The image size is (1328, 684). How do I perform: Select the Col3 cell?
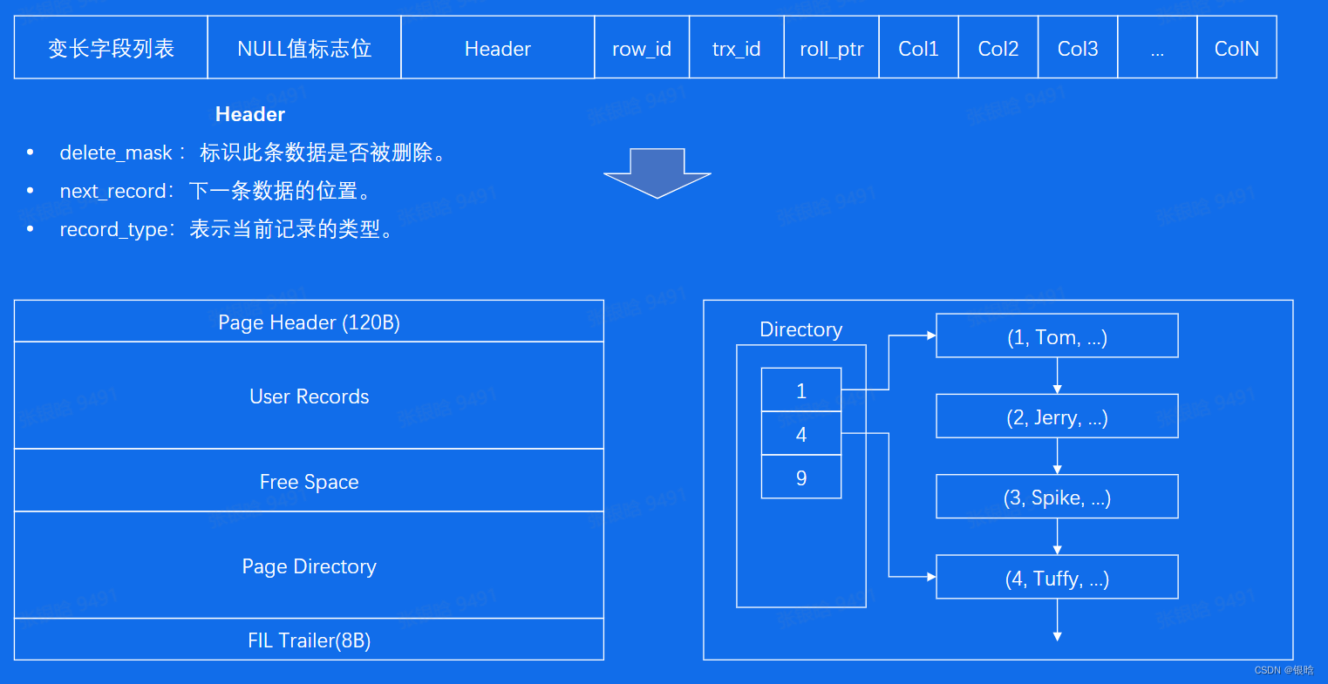coord(1078,48)
